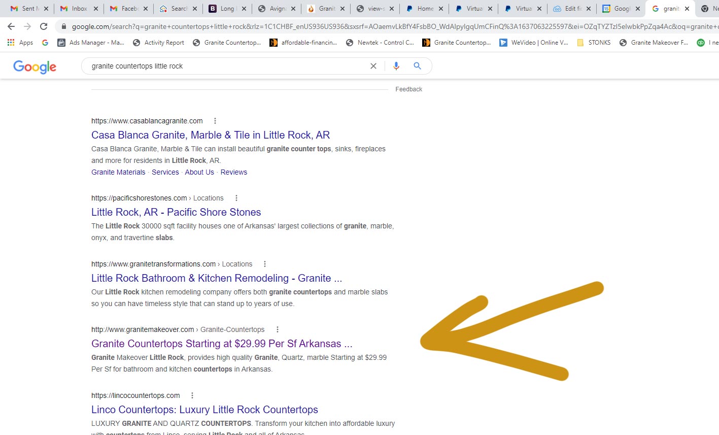Close the Avign tab
The height and width of the screenshot is (435, 719).
point(293,9)
